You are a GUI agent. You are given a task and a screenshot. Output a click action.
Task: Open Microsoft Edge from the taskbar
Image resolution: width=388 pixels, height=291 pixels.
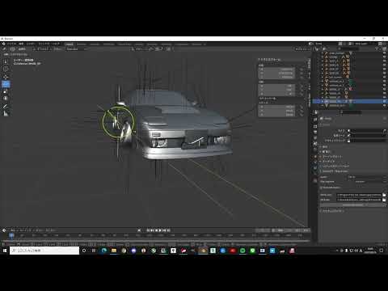(103, 251)
